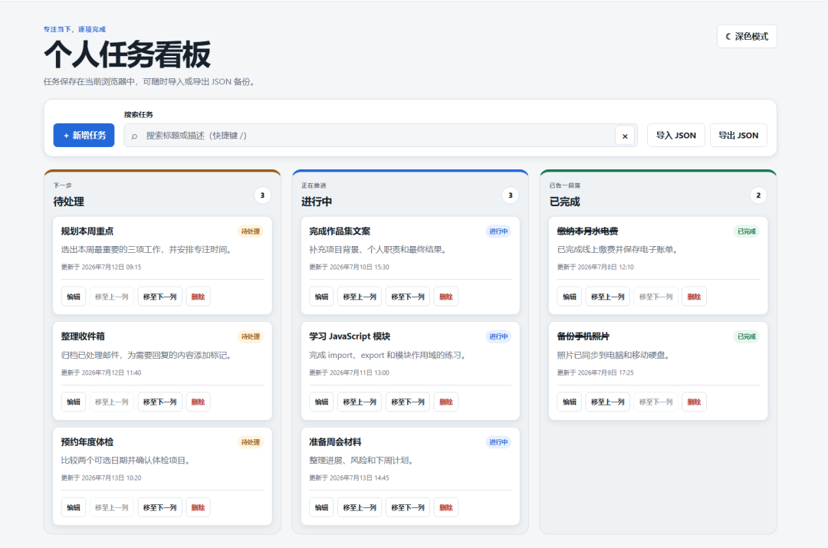Viewport: 828px width, 548px height.
Task: Click timestamp 更新于 2026年7月13日 14:45
Action: [349, 477]
